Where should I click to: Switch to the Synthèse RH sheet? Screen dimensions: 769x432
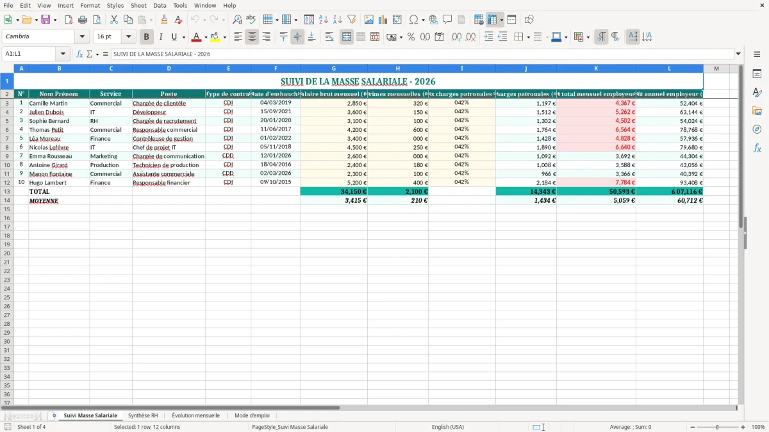(143, 415)
